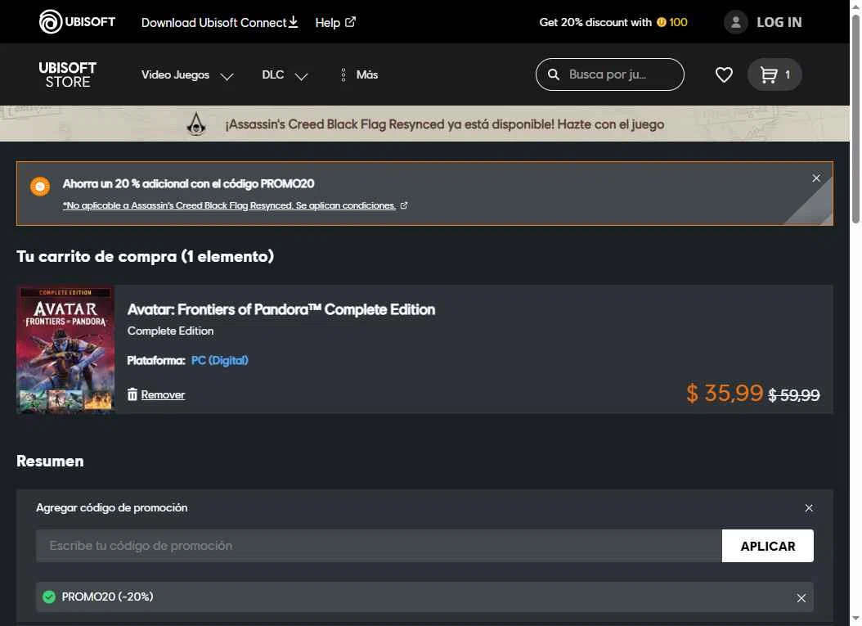The height and width of the screenshot is (626, 862).
Task: Click the Avatar Frontiers of Pandora cover thumbnail
Action: pyautogui.click(x=65, y=349)
